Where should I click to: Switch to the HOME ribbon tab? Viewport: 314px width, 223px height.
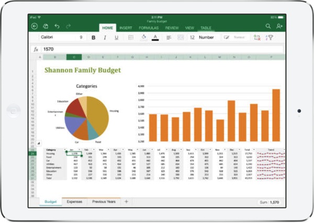(x=107, y=28)
